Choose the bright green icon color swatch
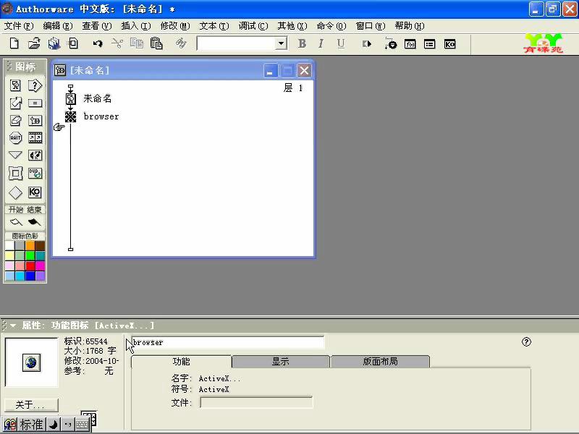579x434 pixels. pos(30,256)
